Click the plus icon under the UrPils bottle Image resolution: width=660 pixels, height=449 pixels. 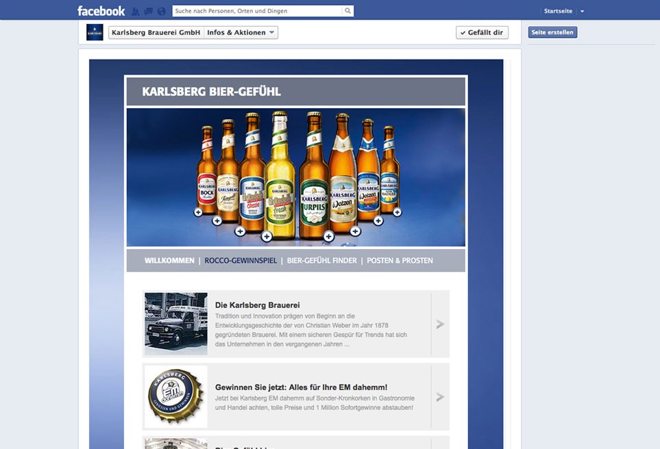(x=329, y=237)
